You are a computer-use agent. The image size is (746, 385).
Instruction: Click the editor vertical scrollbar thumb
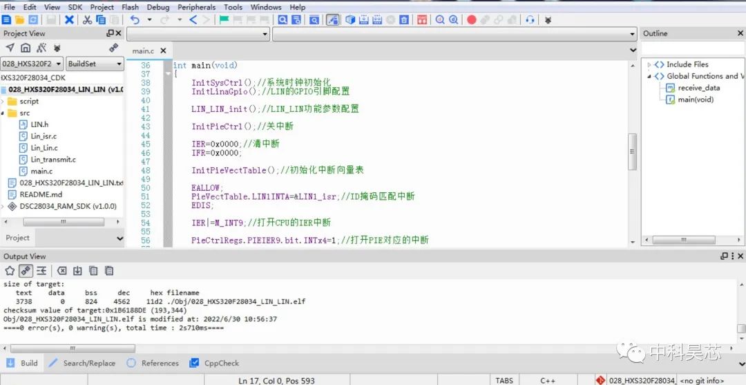pos(632,151)
